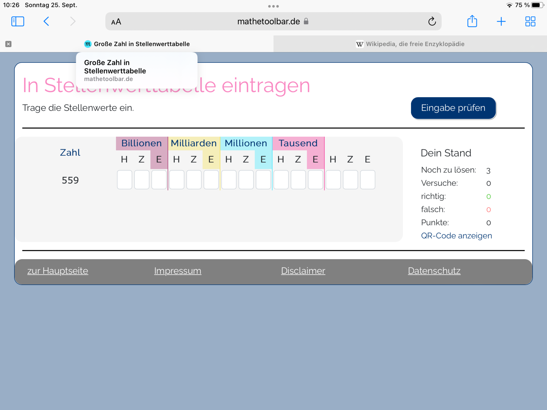Open the Datenschutz page
Image resolution: width=547 pixels, height=410 pixels.
pyautogui.click(x=434, y=271)
